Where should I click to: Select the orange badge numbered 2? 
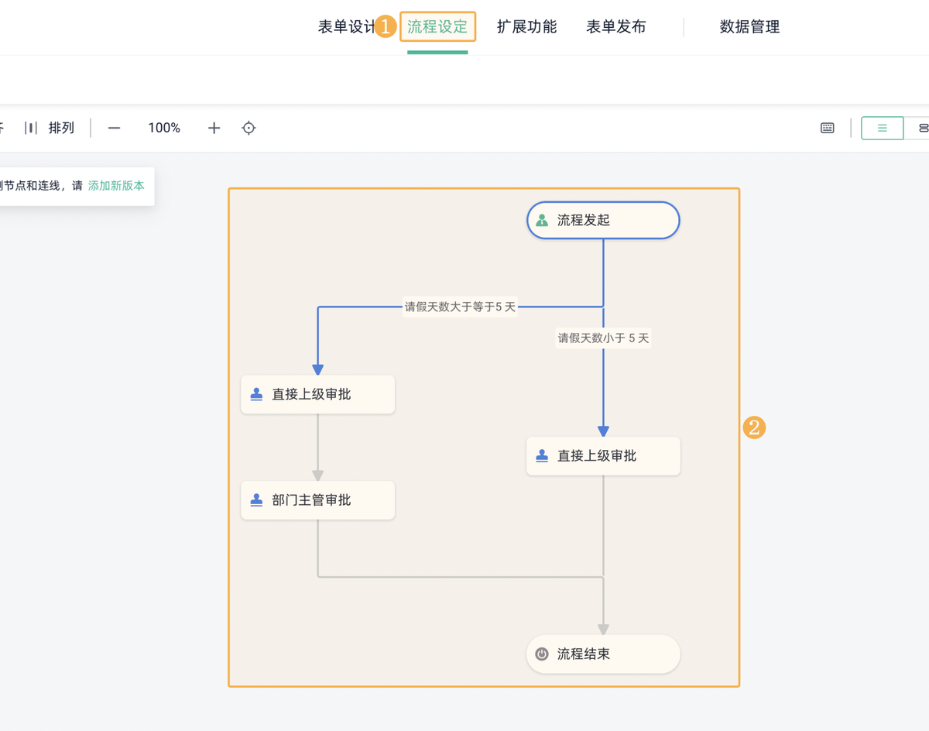[x=754, y=427]
